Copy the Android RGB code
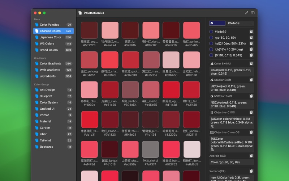Image resolution: width=289 pixels, height=181 pixels. pos(251,156)
